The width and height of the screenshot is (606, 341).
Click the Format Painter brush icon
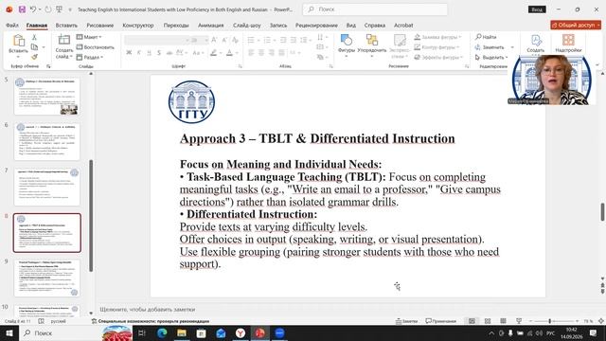click(x=34, y=57)
